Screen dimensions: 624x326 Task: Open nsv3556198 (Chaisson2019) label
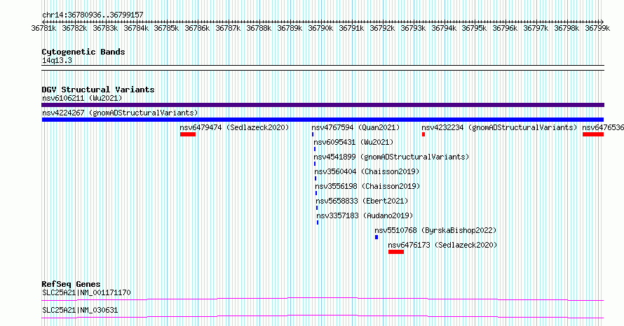367,186
